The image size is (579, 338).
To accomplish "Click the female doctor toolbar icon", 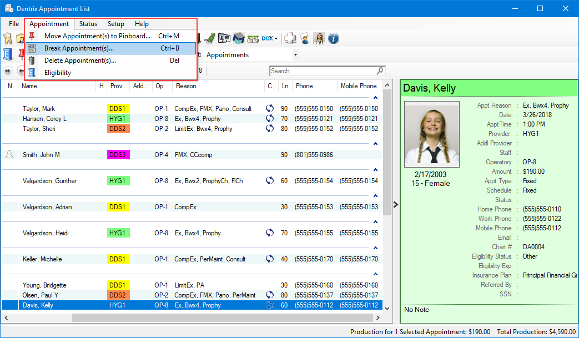I will tap(319, 38).
